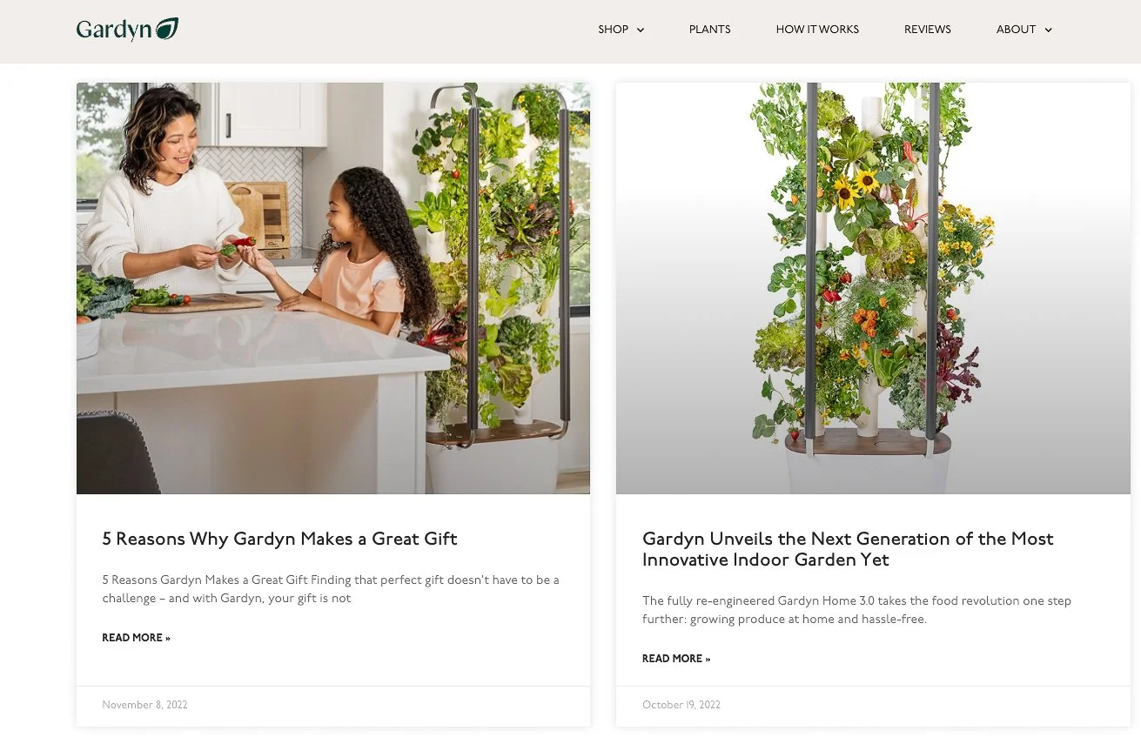Click the Gardyn leaf logo
Image resolution: width=1141 pixels, height=744 pixels.
click(166, 29)
